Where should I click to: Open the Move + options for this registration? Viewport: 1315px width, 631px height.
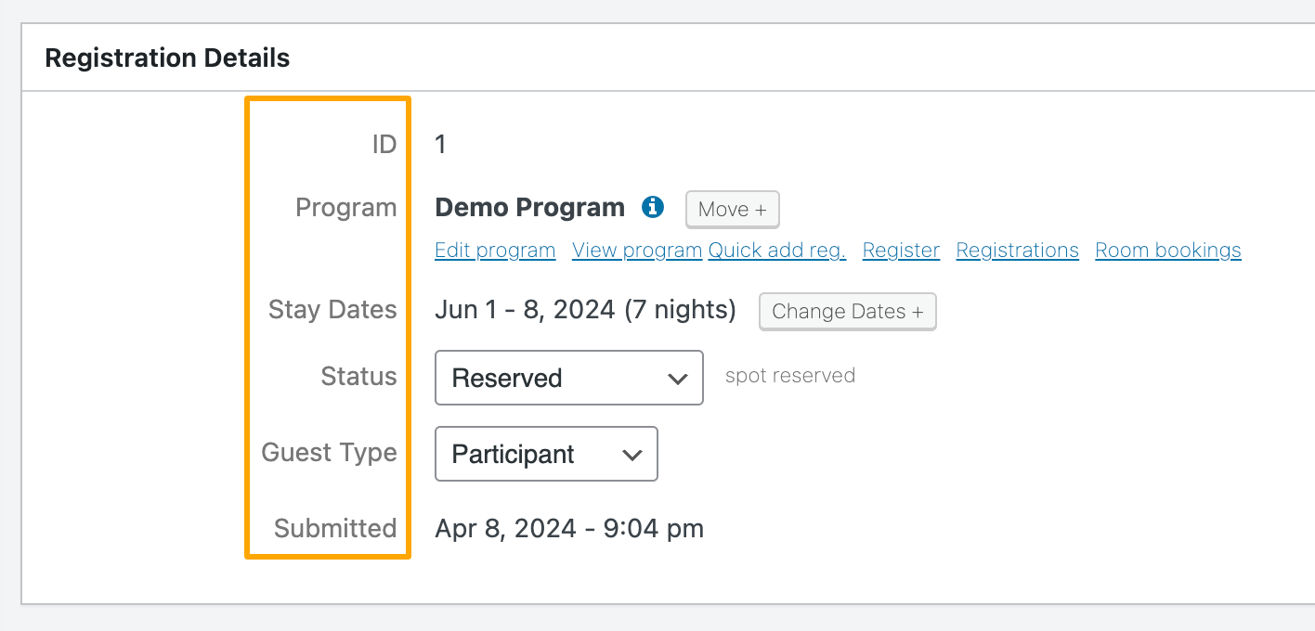(x=732, y=209)
